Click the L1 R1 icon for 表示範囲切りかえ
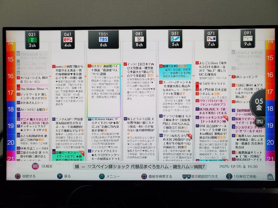 tap(187, 176)
